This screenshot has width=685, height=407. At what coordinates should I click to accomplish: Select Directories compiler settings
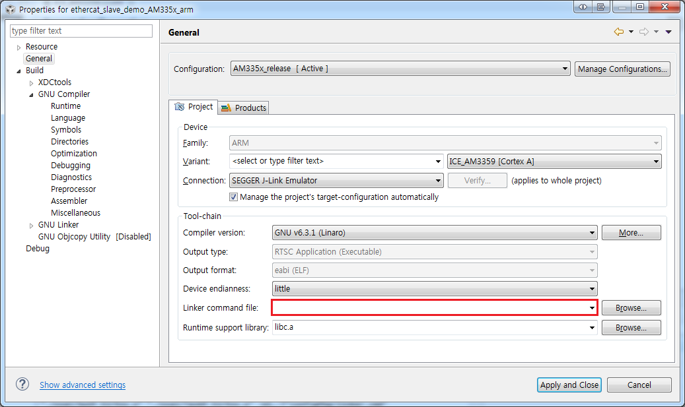click(x=69, y=141)
